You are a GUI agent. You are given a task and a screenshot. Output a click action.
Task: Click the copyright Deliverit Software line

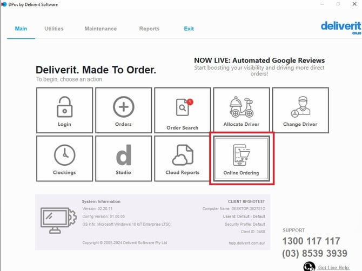tap(125, 242)
